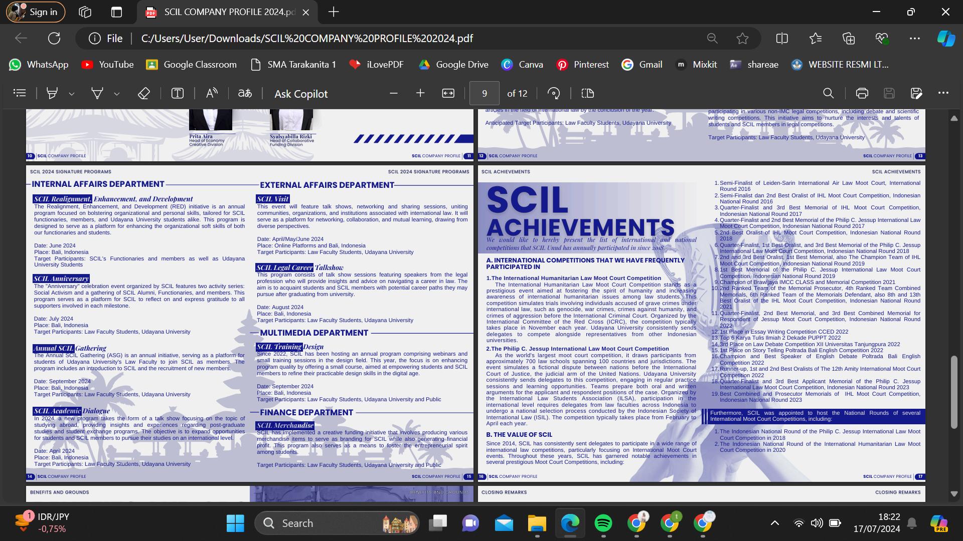Viewport: 963px width, 541px height.
Task: Click the Read aloud icon
Action: [212, 93]
